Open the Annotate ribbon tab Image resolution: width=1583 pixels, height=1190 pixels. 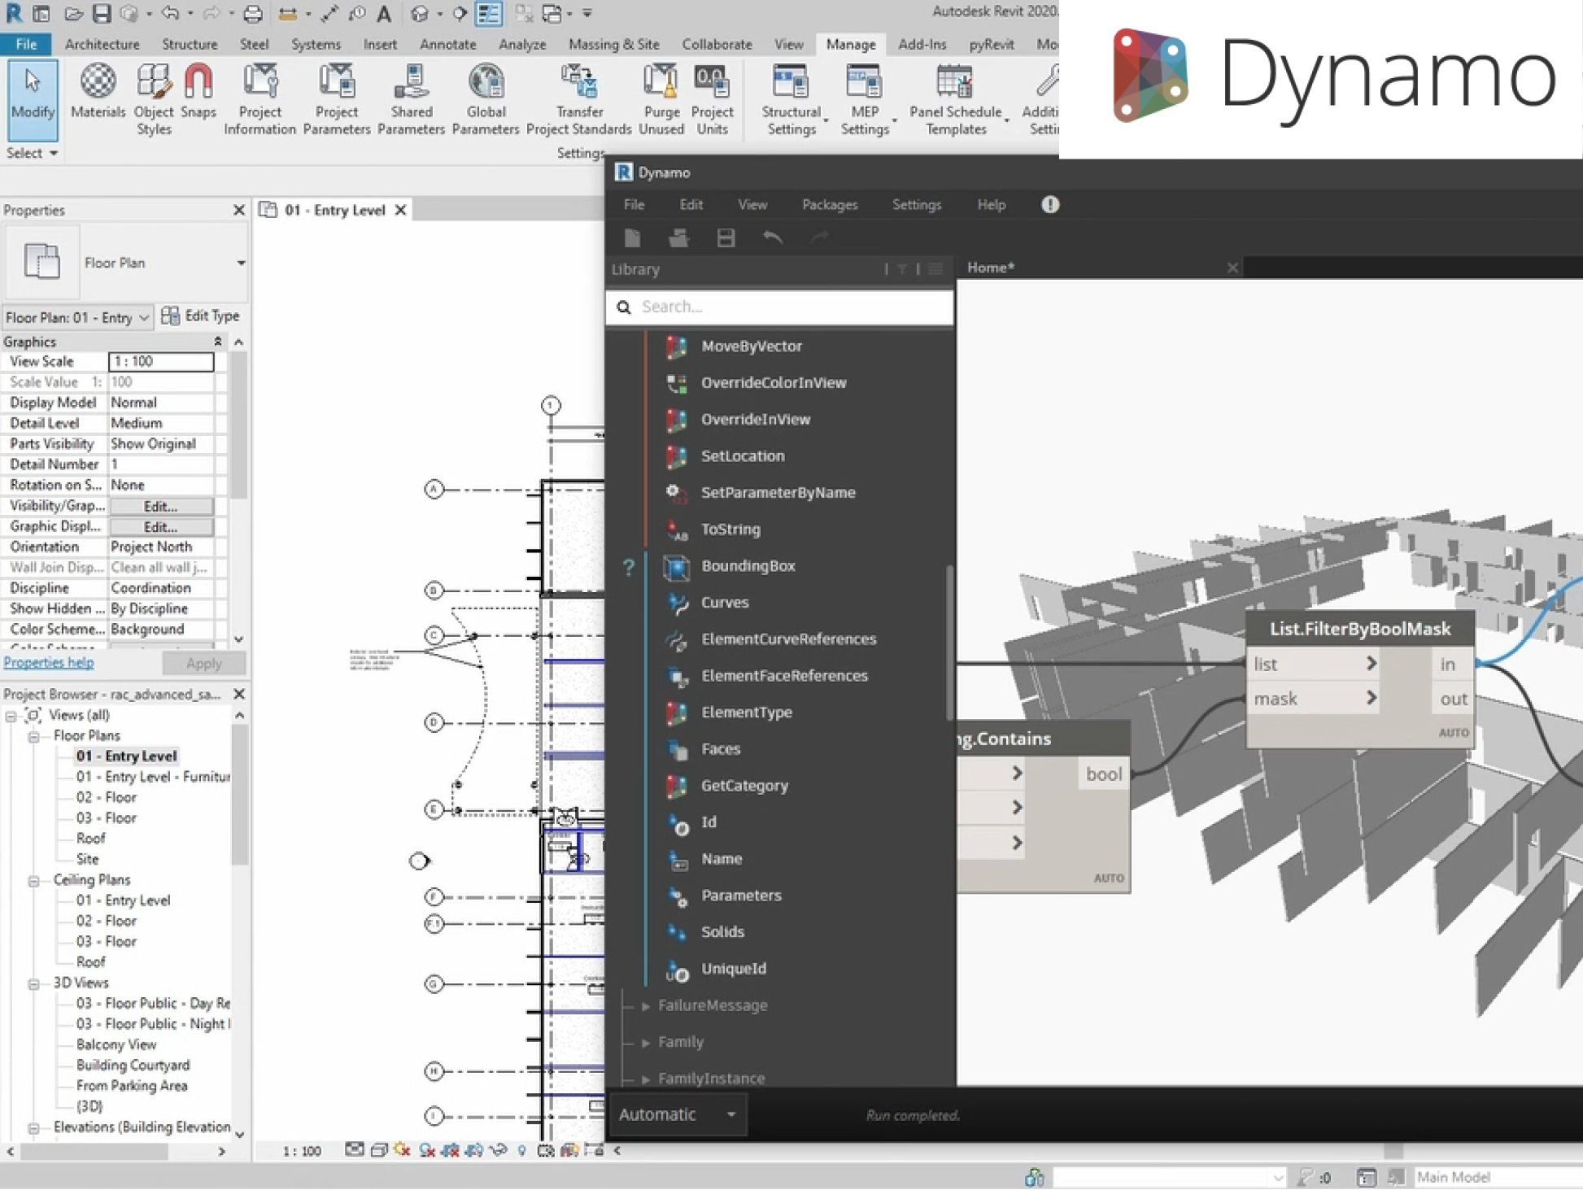(x=447, y=44)
